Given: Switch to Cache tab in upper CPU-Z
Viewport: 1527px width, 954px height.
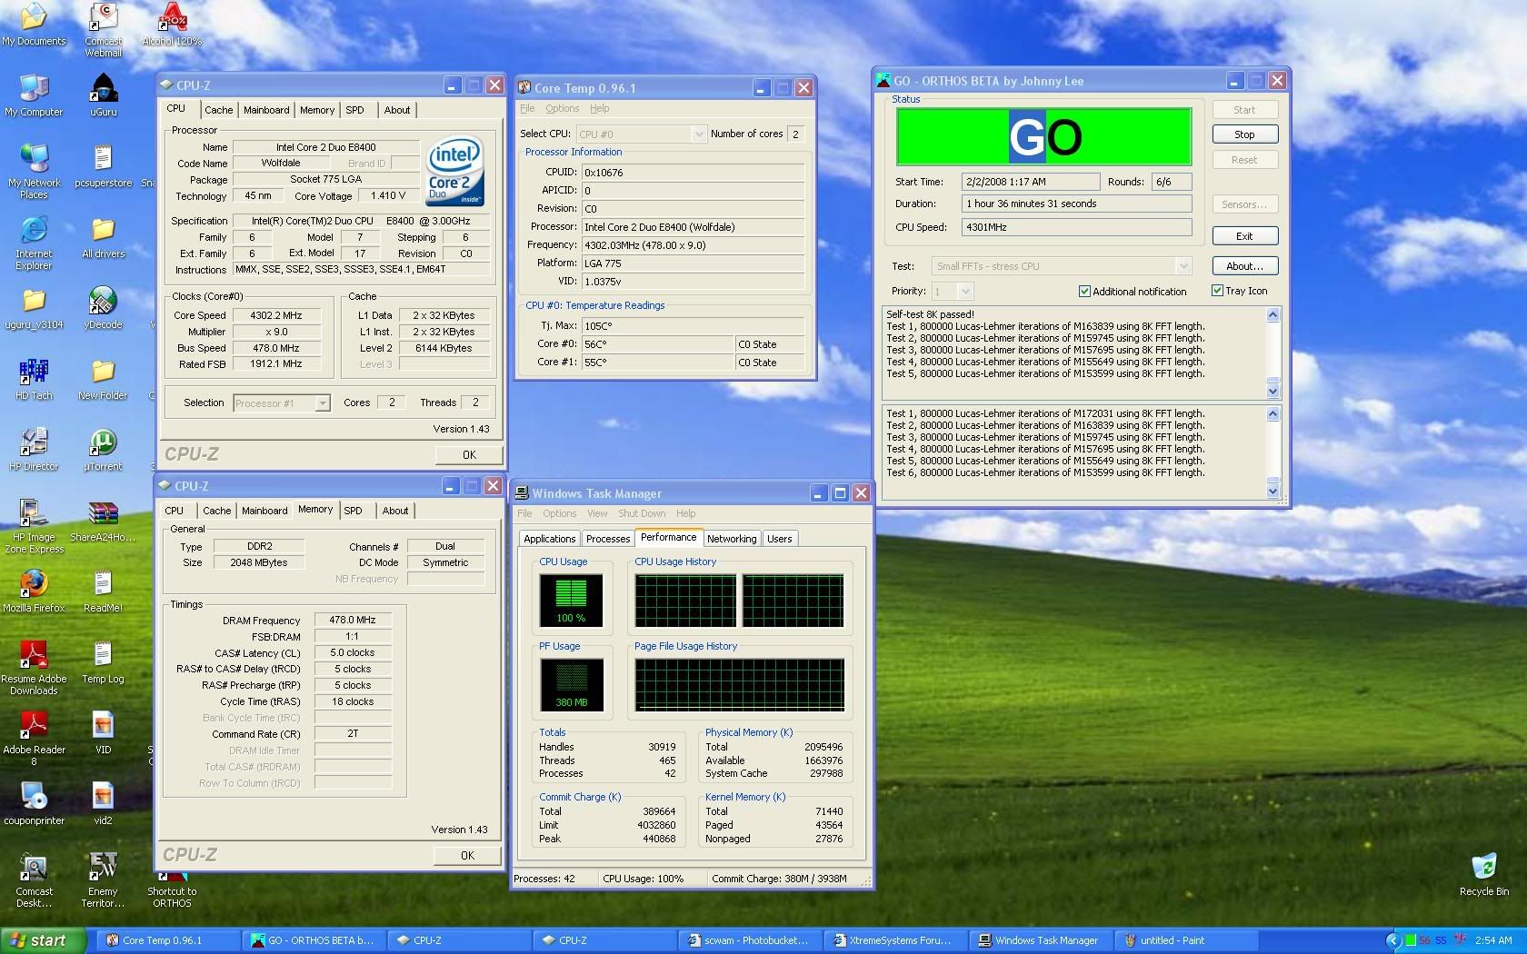Looking at the screenshot, I should point(218,110).
